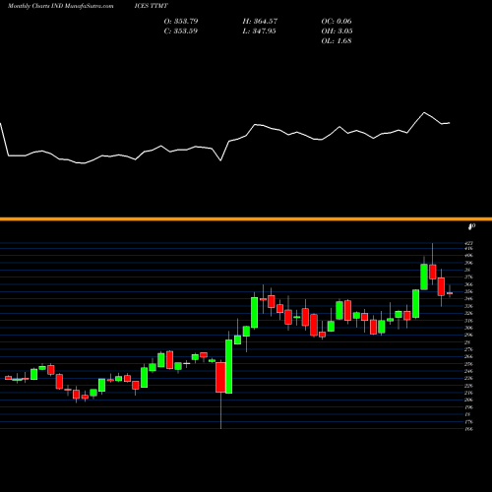
Task: Click the 306 price axis label
Action: click(x=469, y=328)
